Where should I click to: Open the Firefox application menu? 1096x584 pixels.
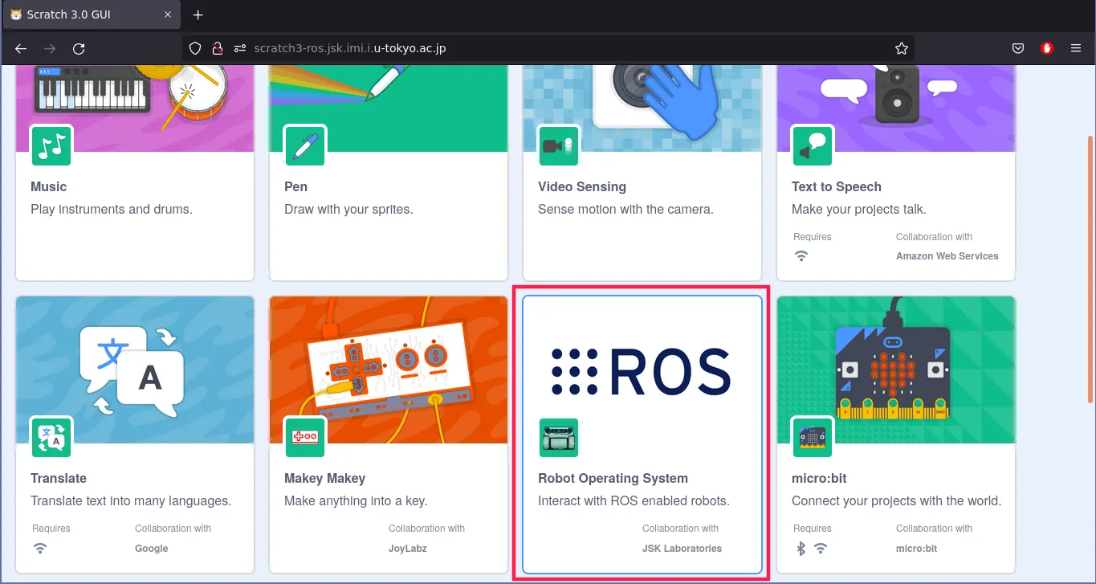click(1075, 48)
